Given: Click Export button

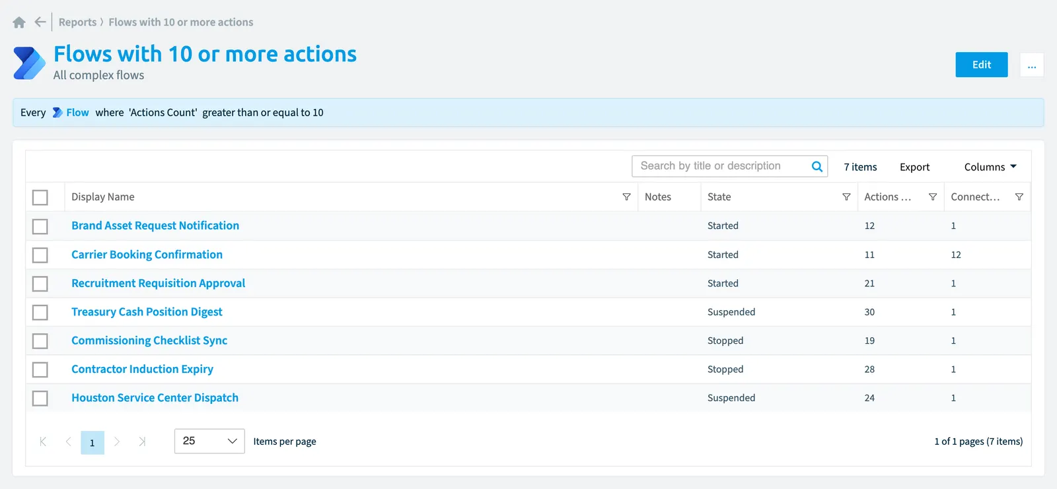Looking at the screenshot, I should pyautogui.click(x=914, y=167).
